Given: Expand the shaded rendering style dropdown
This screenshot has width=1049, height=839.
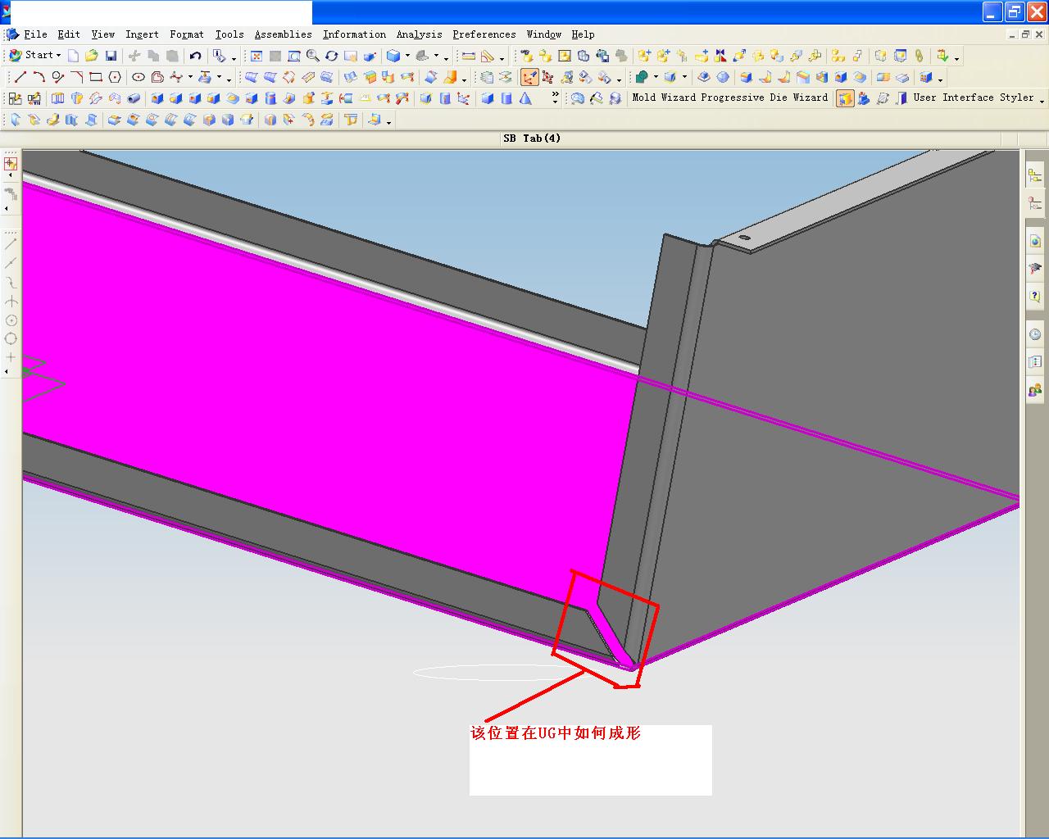Looking at the screenshot, I should [x=407, y=57].
